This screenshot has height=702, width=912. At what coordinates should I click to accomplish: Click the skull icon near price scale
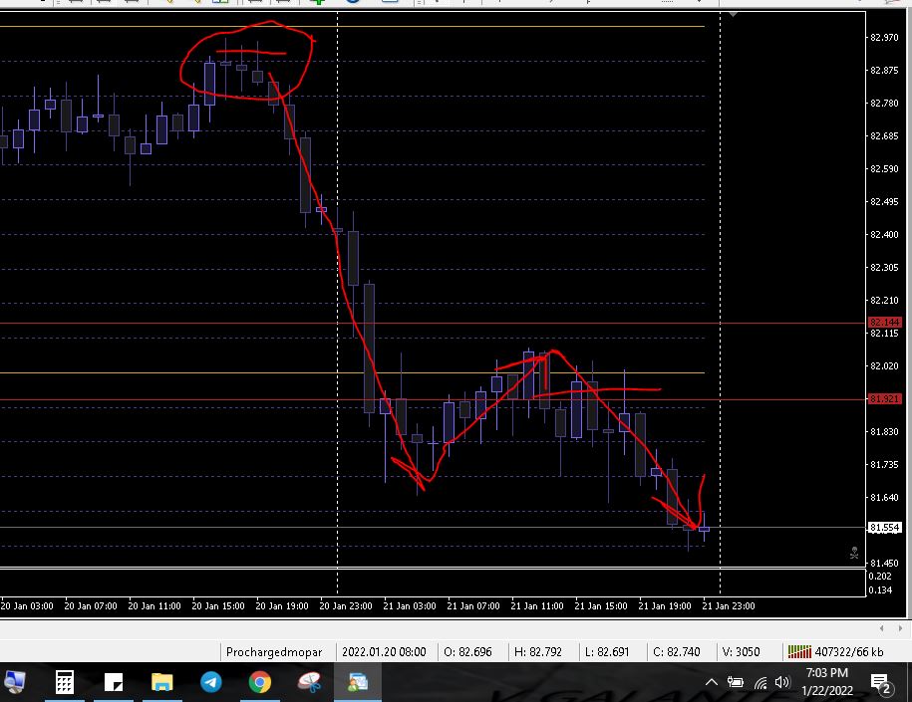coord(854,553)
